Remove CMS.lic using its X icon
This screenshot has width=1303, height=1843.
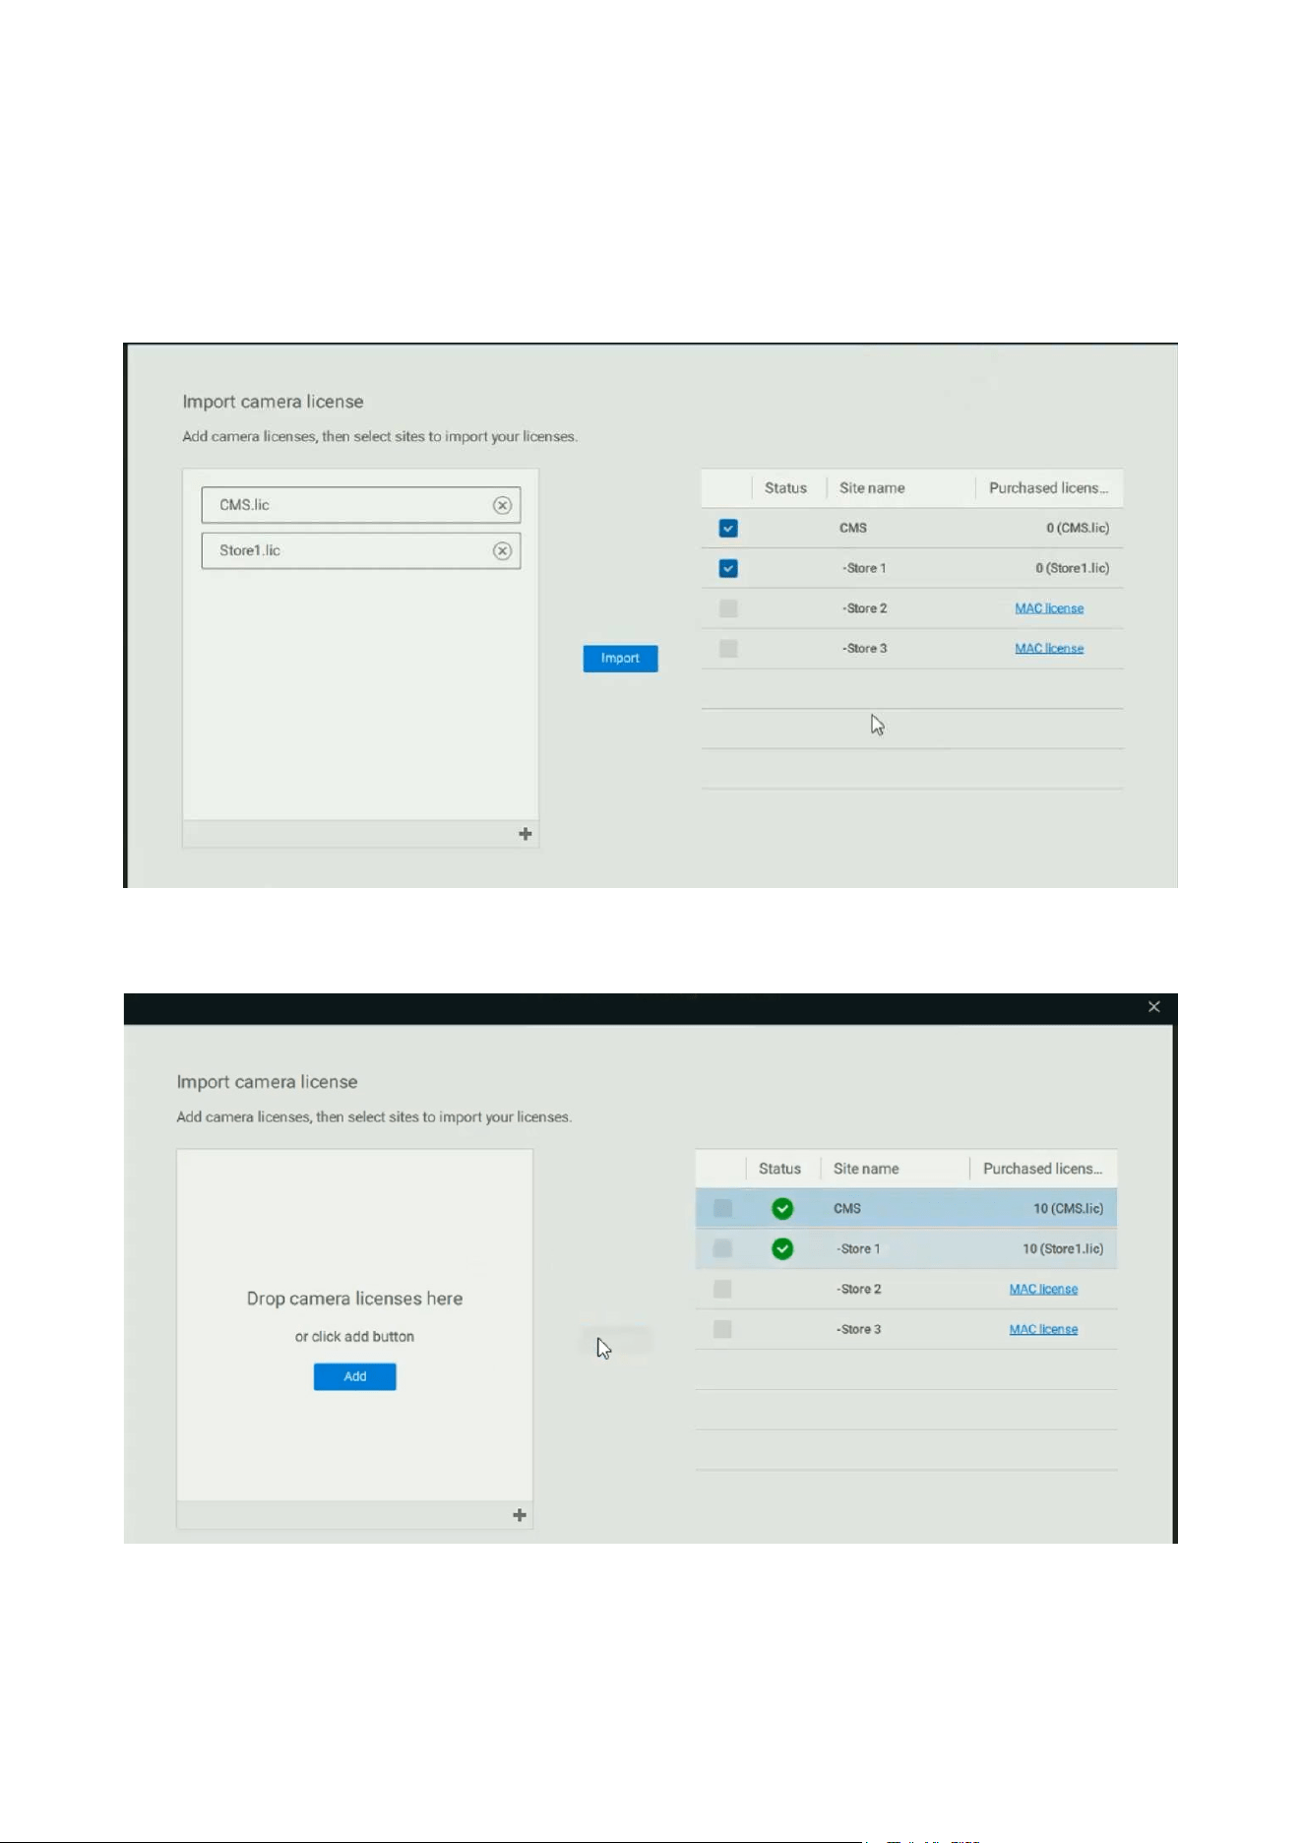coord(502,505)
